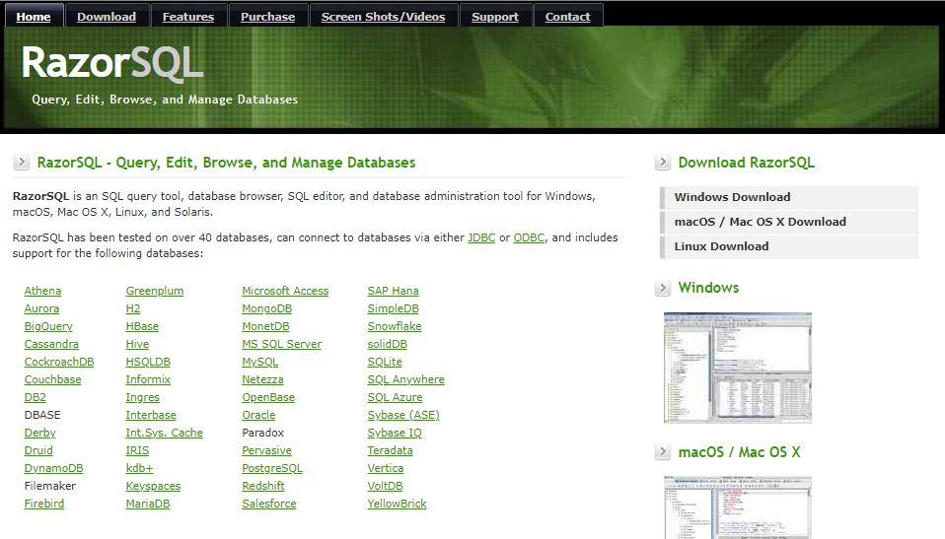This screenshot has height=539, width=945.
Task: Open the Greenplum link
Action: point(155,291)
